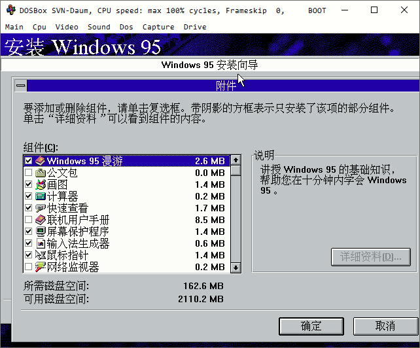Click the 确定 button

[x=311, y=326]
